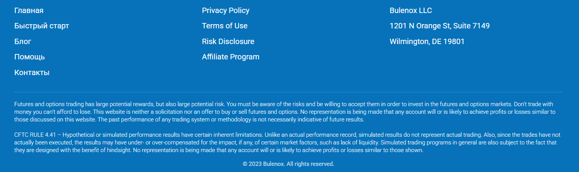Screen dimensions: 579x172
Task: Open the Контакты link
Action: pyautogui.click(x=32, y=72)
